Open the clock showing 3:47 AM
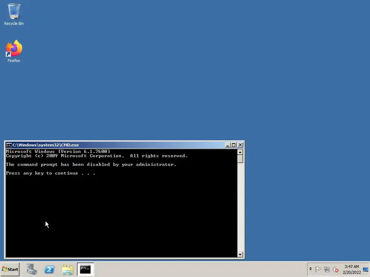Viewport: 370px width, 277px height. [352, 269]
